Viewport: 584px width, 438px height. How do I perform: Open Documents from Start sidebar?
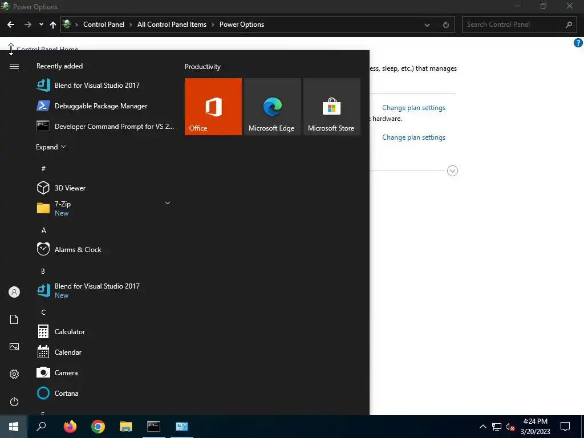(x=14, y=319)
